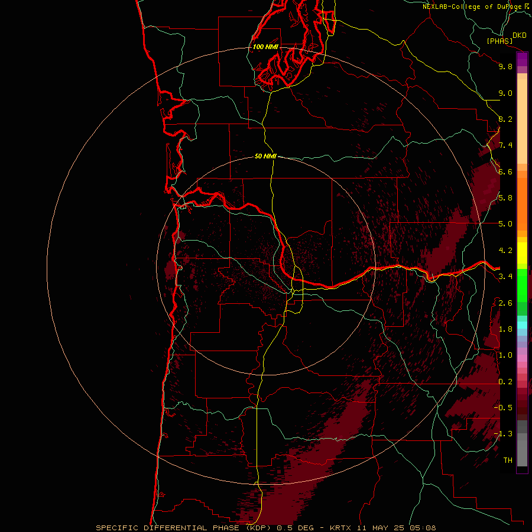Image resolution: width=532 pixels, height=532 pixels.
Task: Select the 50 NMI range ring label
Action: click(x=265, y=156)
